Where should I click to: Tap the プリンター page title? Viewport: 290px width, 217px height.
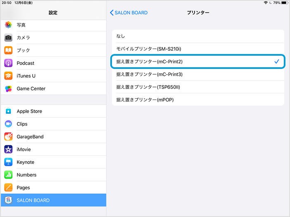pyautogui.click(x=198, y=12)
